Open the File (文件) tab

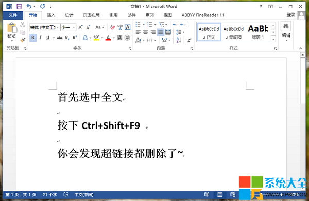pos(13,15)
